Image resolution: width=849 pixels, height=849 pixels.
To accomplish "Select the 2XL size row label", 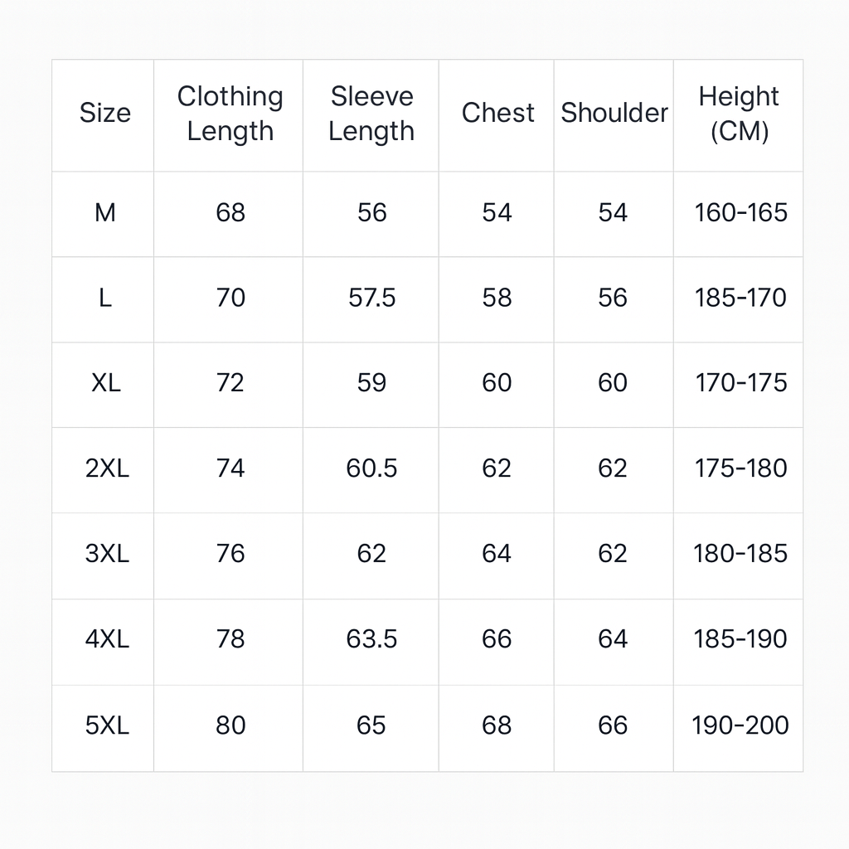I will tap(107, 468).
